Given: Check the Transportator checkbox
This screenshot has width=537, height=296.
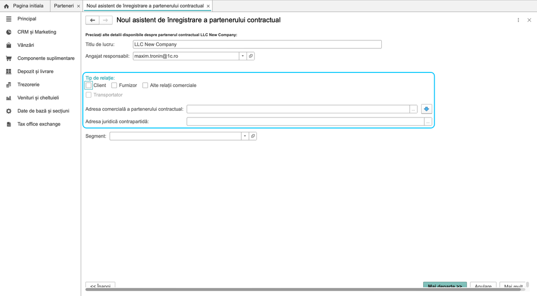Looking at the screenshot, I should point(89,95).
